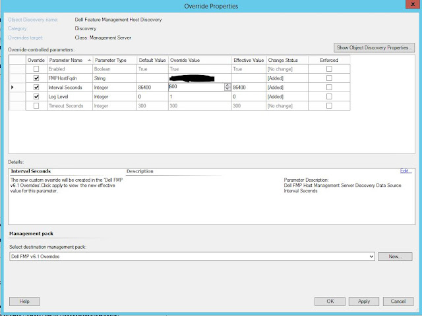Enable the Override checkbox for Enabled parameter
Image resolution: width=422 pixels, height=316 pixels.
pyautogui.click(x=36, y=69)
